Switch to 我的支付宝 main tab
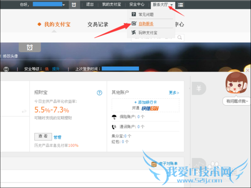Viewport: 251px width, 188px height. tap(57, 25)
